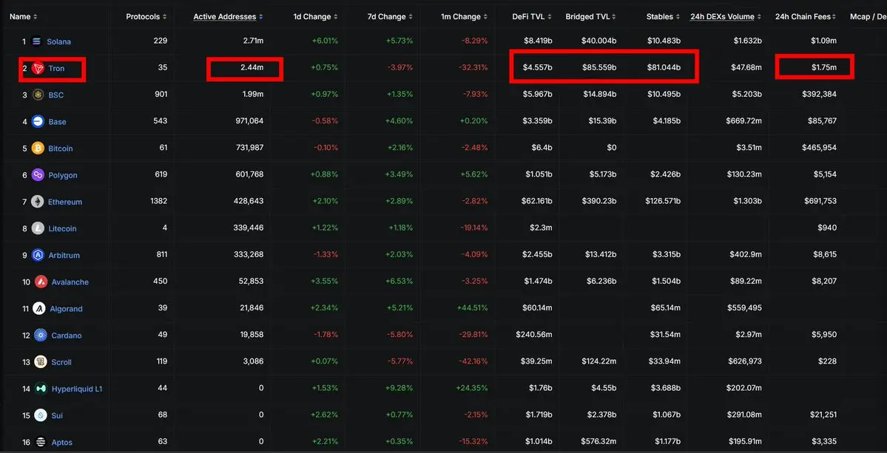This screenshot has width=887, height=453.
Task: Click Hyperliquid L1 7d change +9.28%
Action: [x=399, y=389]
